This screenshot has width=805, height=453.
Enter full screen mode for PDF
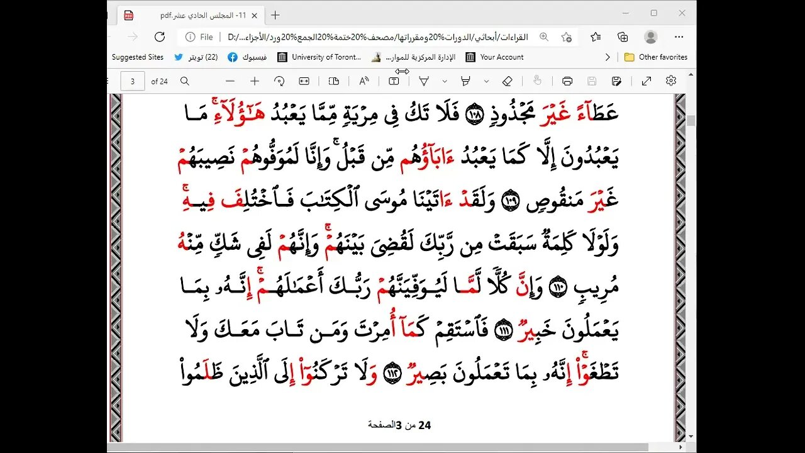click(x=647, y=81)
